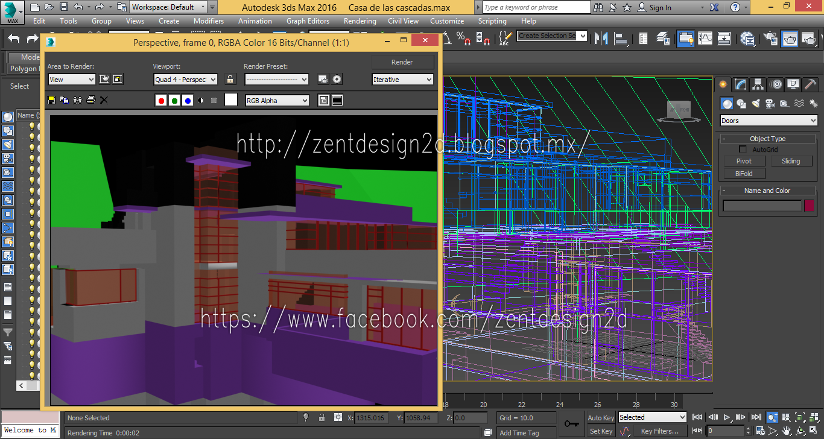Viewport: 824px width, 439px height.
Task: Click the Align tool in main toolbar
Action: coord(620,38)
